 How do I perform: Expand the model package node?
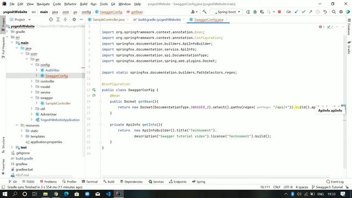(32, 87)
